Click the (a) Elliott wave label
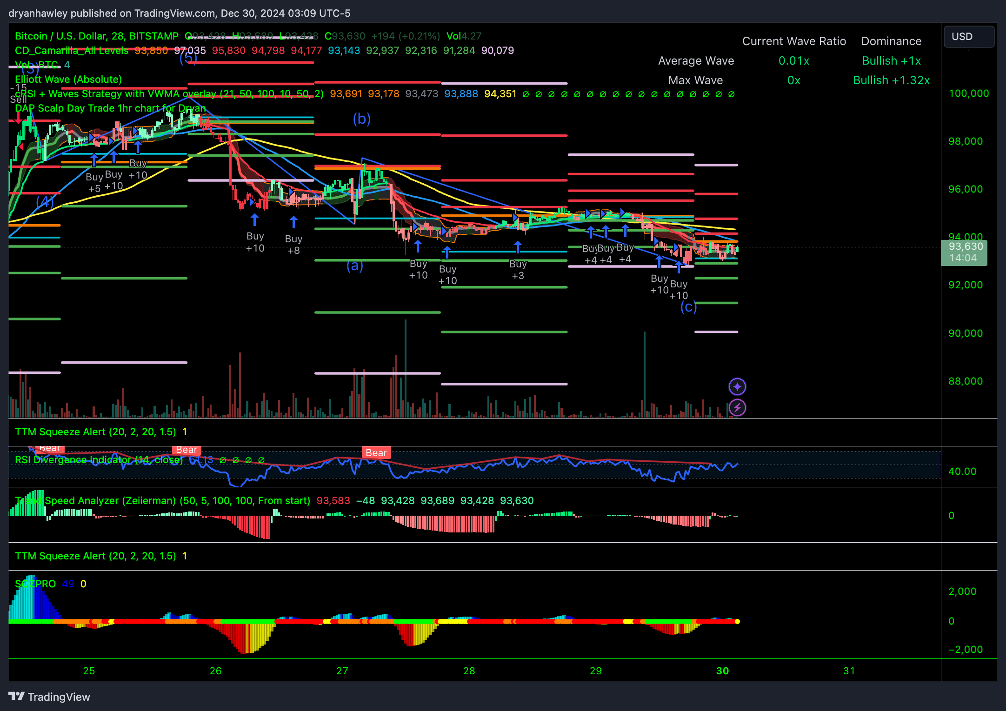The image size is (1006, 711). click(x=354, y=266)
